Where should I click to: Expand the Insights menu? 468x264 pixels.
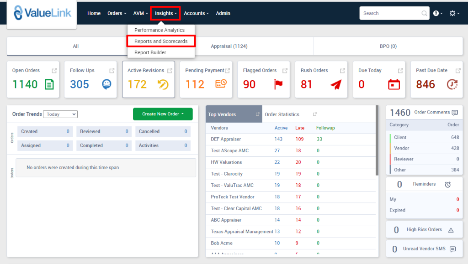tap(165, 13)
